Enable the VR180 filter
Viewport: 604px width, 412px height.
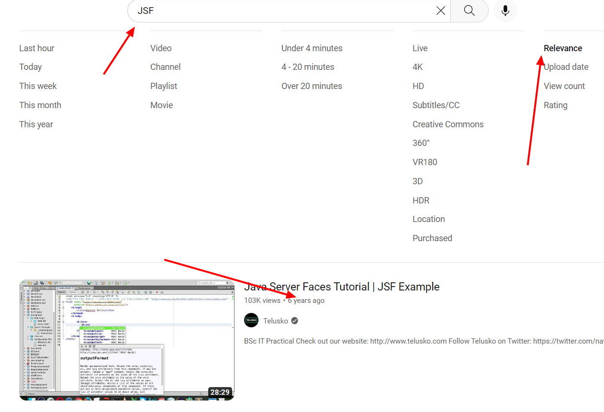[425, 162]
